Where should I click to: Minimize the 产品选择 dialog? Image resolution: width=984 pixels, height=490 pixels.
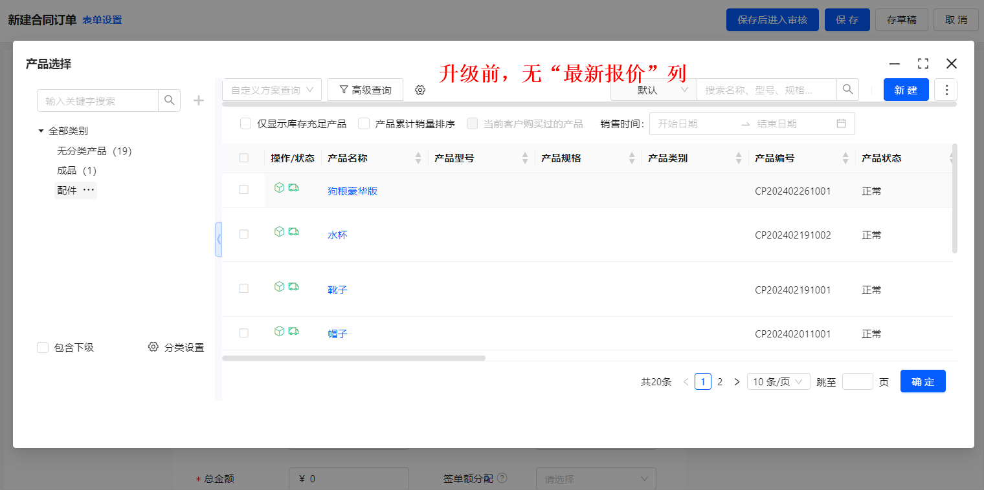pos(895,63)
